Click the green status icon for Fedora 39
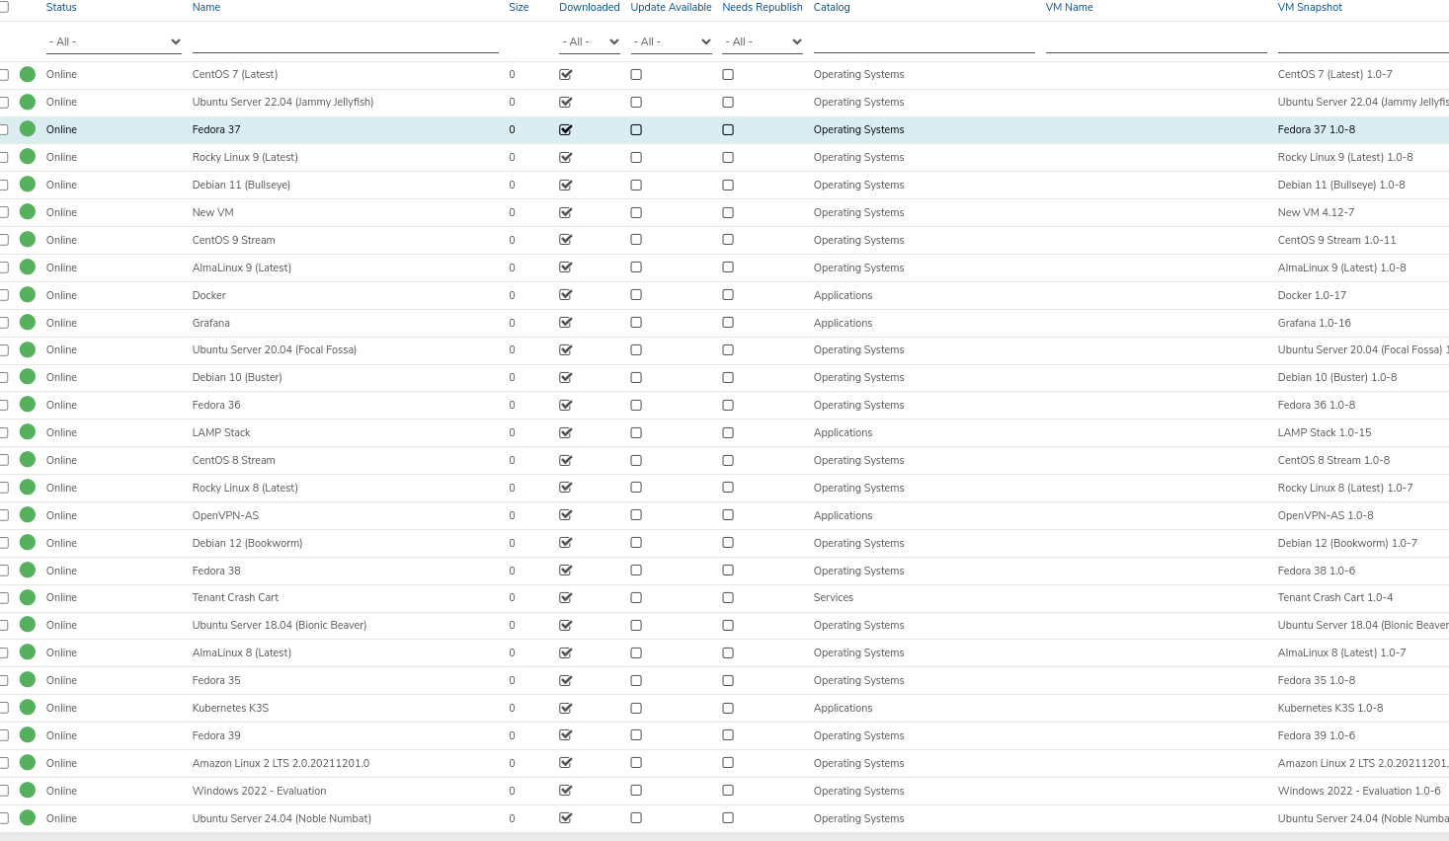This screenshot has width=1449, height=841. 28,735
